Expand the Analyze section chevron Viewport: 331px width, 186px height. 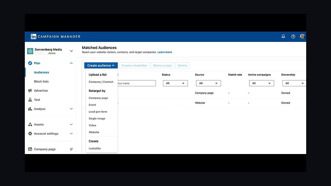[x=71, y=109]
